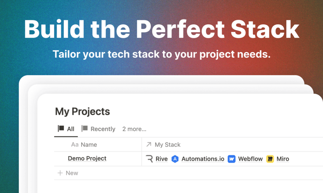This screenshot has width=323, height=193.
Task: Click the plus icon next to New
Action: point(60,173)
